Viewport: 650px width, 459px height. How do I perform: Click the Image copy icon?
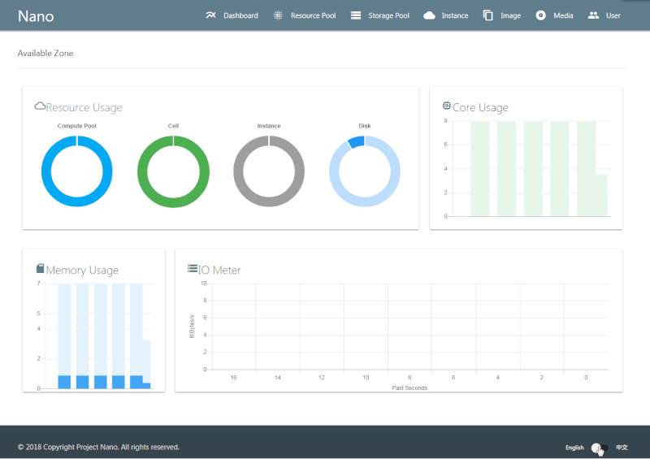click(488, 15)
